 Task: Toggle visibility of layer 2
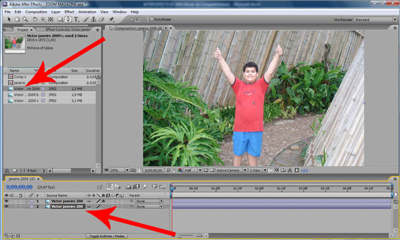[x=7, y=207]
